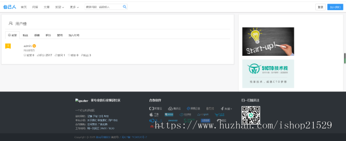The width and height of the screenshot is (346, 141).
Task: Click the footer QR code image
Action: coord(251,115)
